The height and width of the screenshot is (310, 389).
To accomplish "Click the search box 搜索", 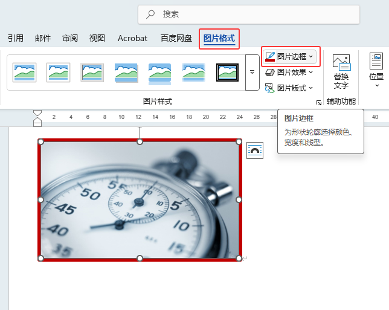I will (x=249, y=15).
